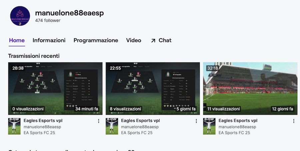Click the 474 follower count
This screenshot has width=300, height=151.
click(x=48, y=20)
